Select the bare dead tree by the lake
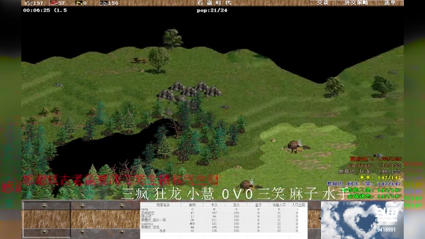This screenshot has width=425, height=239. (x=176, y=127)
